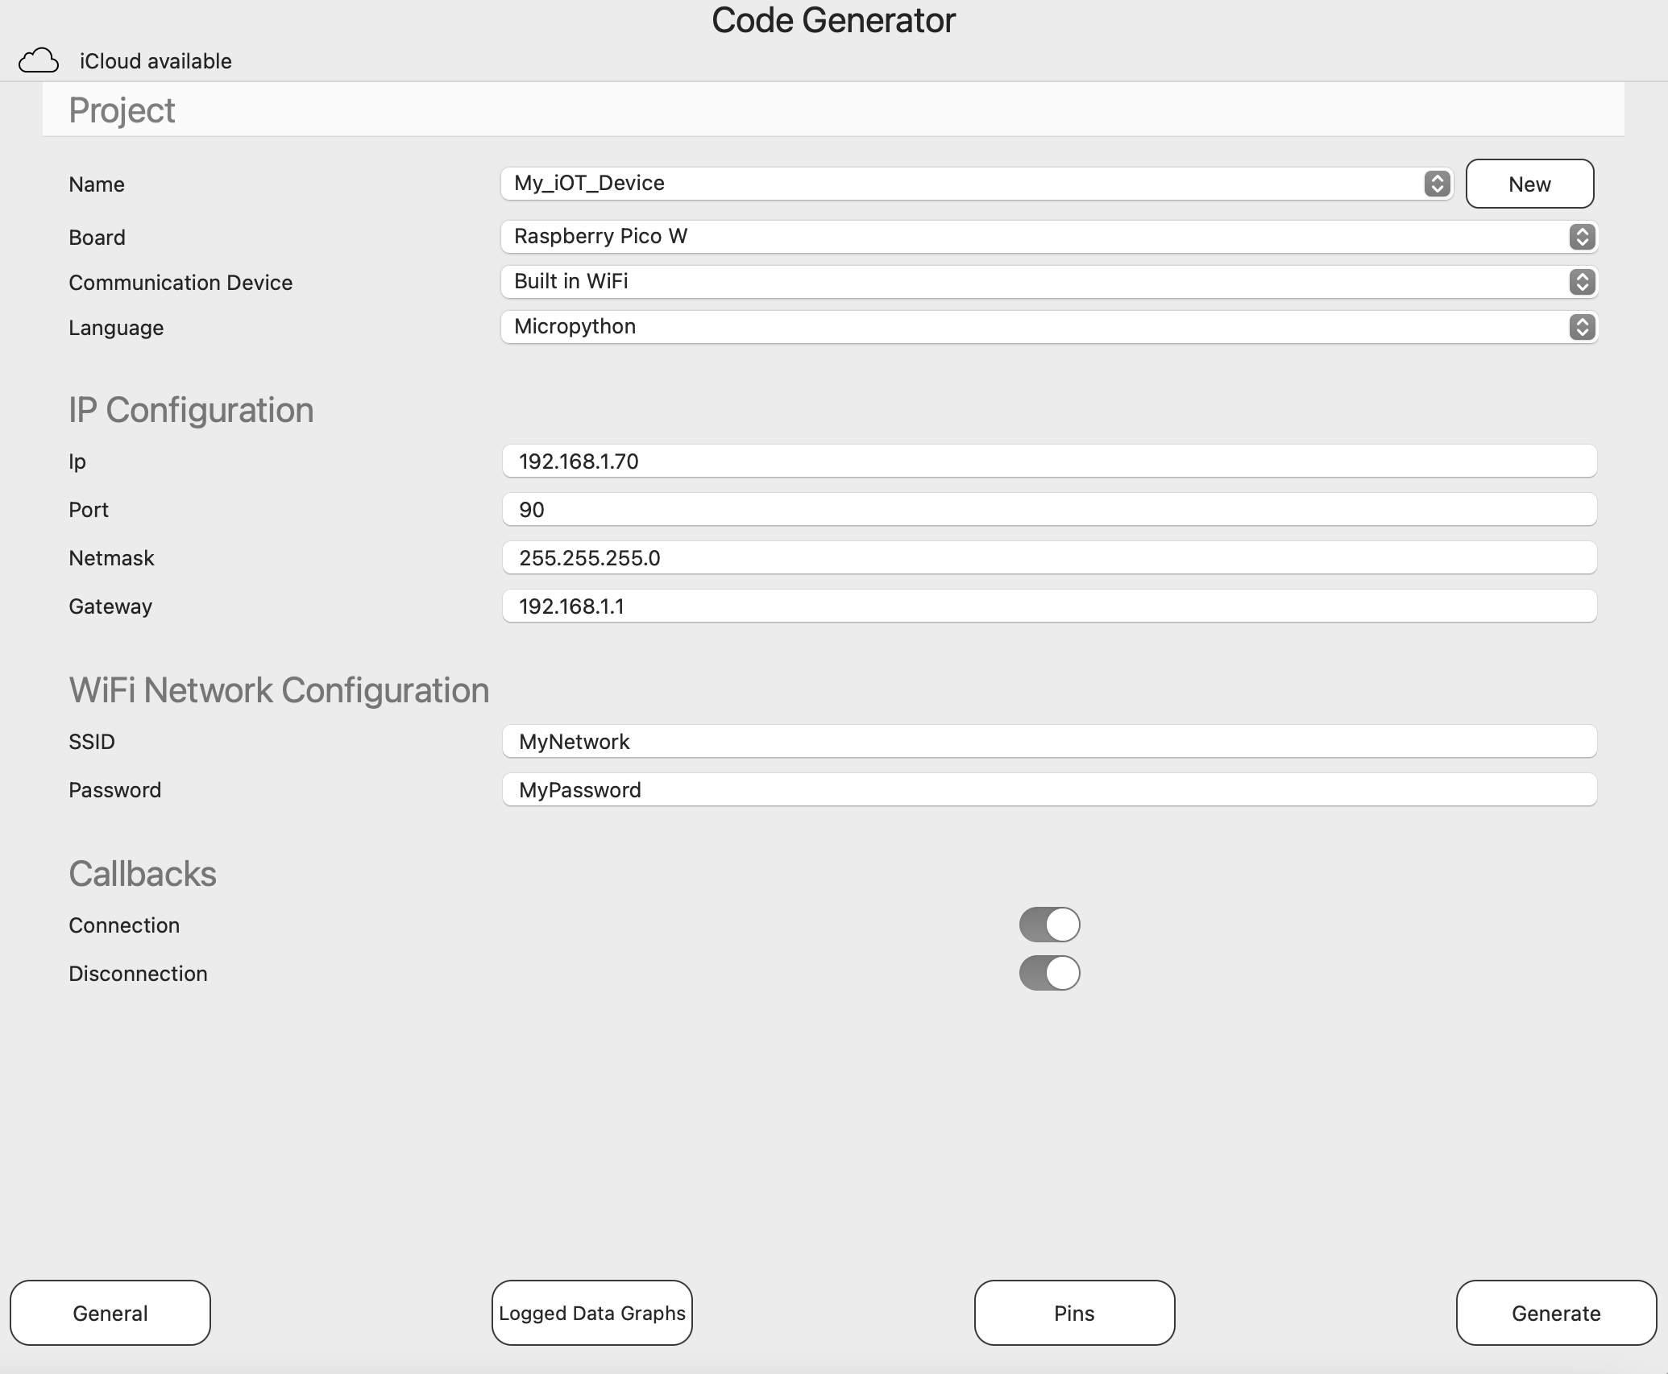Viewport: 1668px width, 1374px height.
Task: Click the Generate button
Action: tap(1556, 1313)
